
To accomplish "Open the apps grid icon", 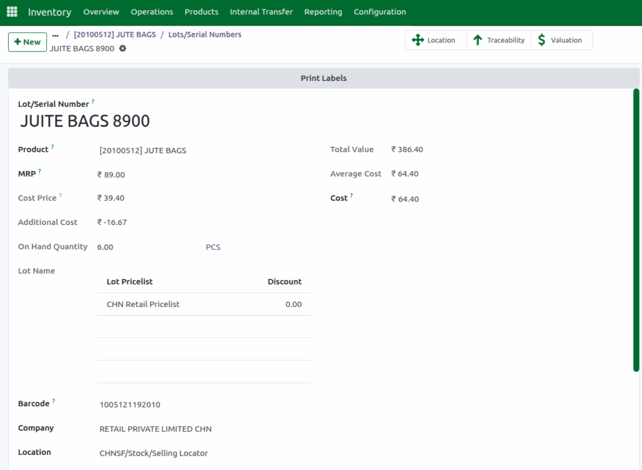I will [x=11, y=12].
